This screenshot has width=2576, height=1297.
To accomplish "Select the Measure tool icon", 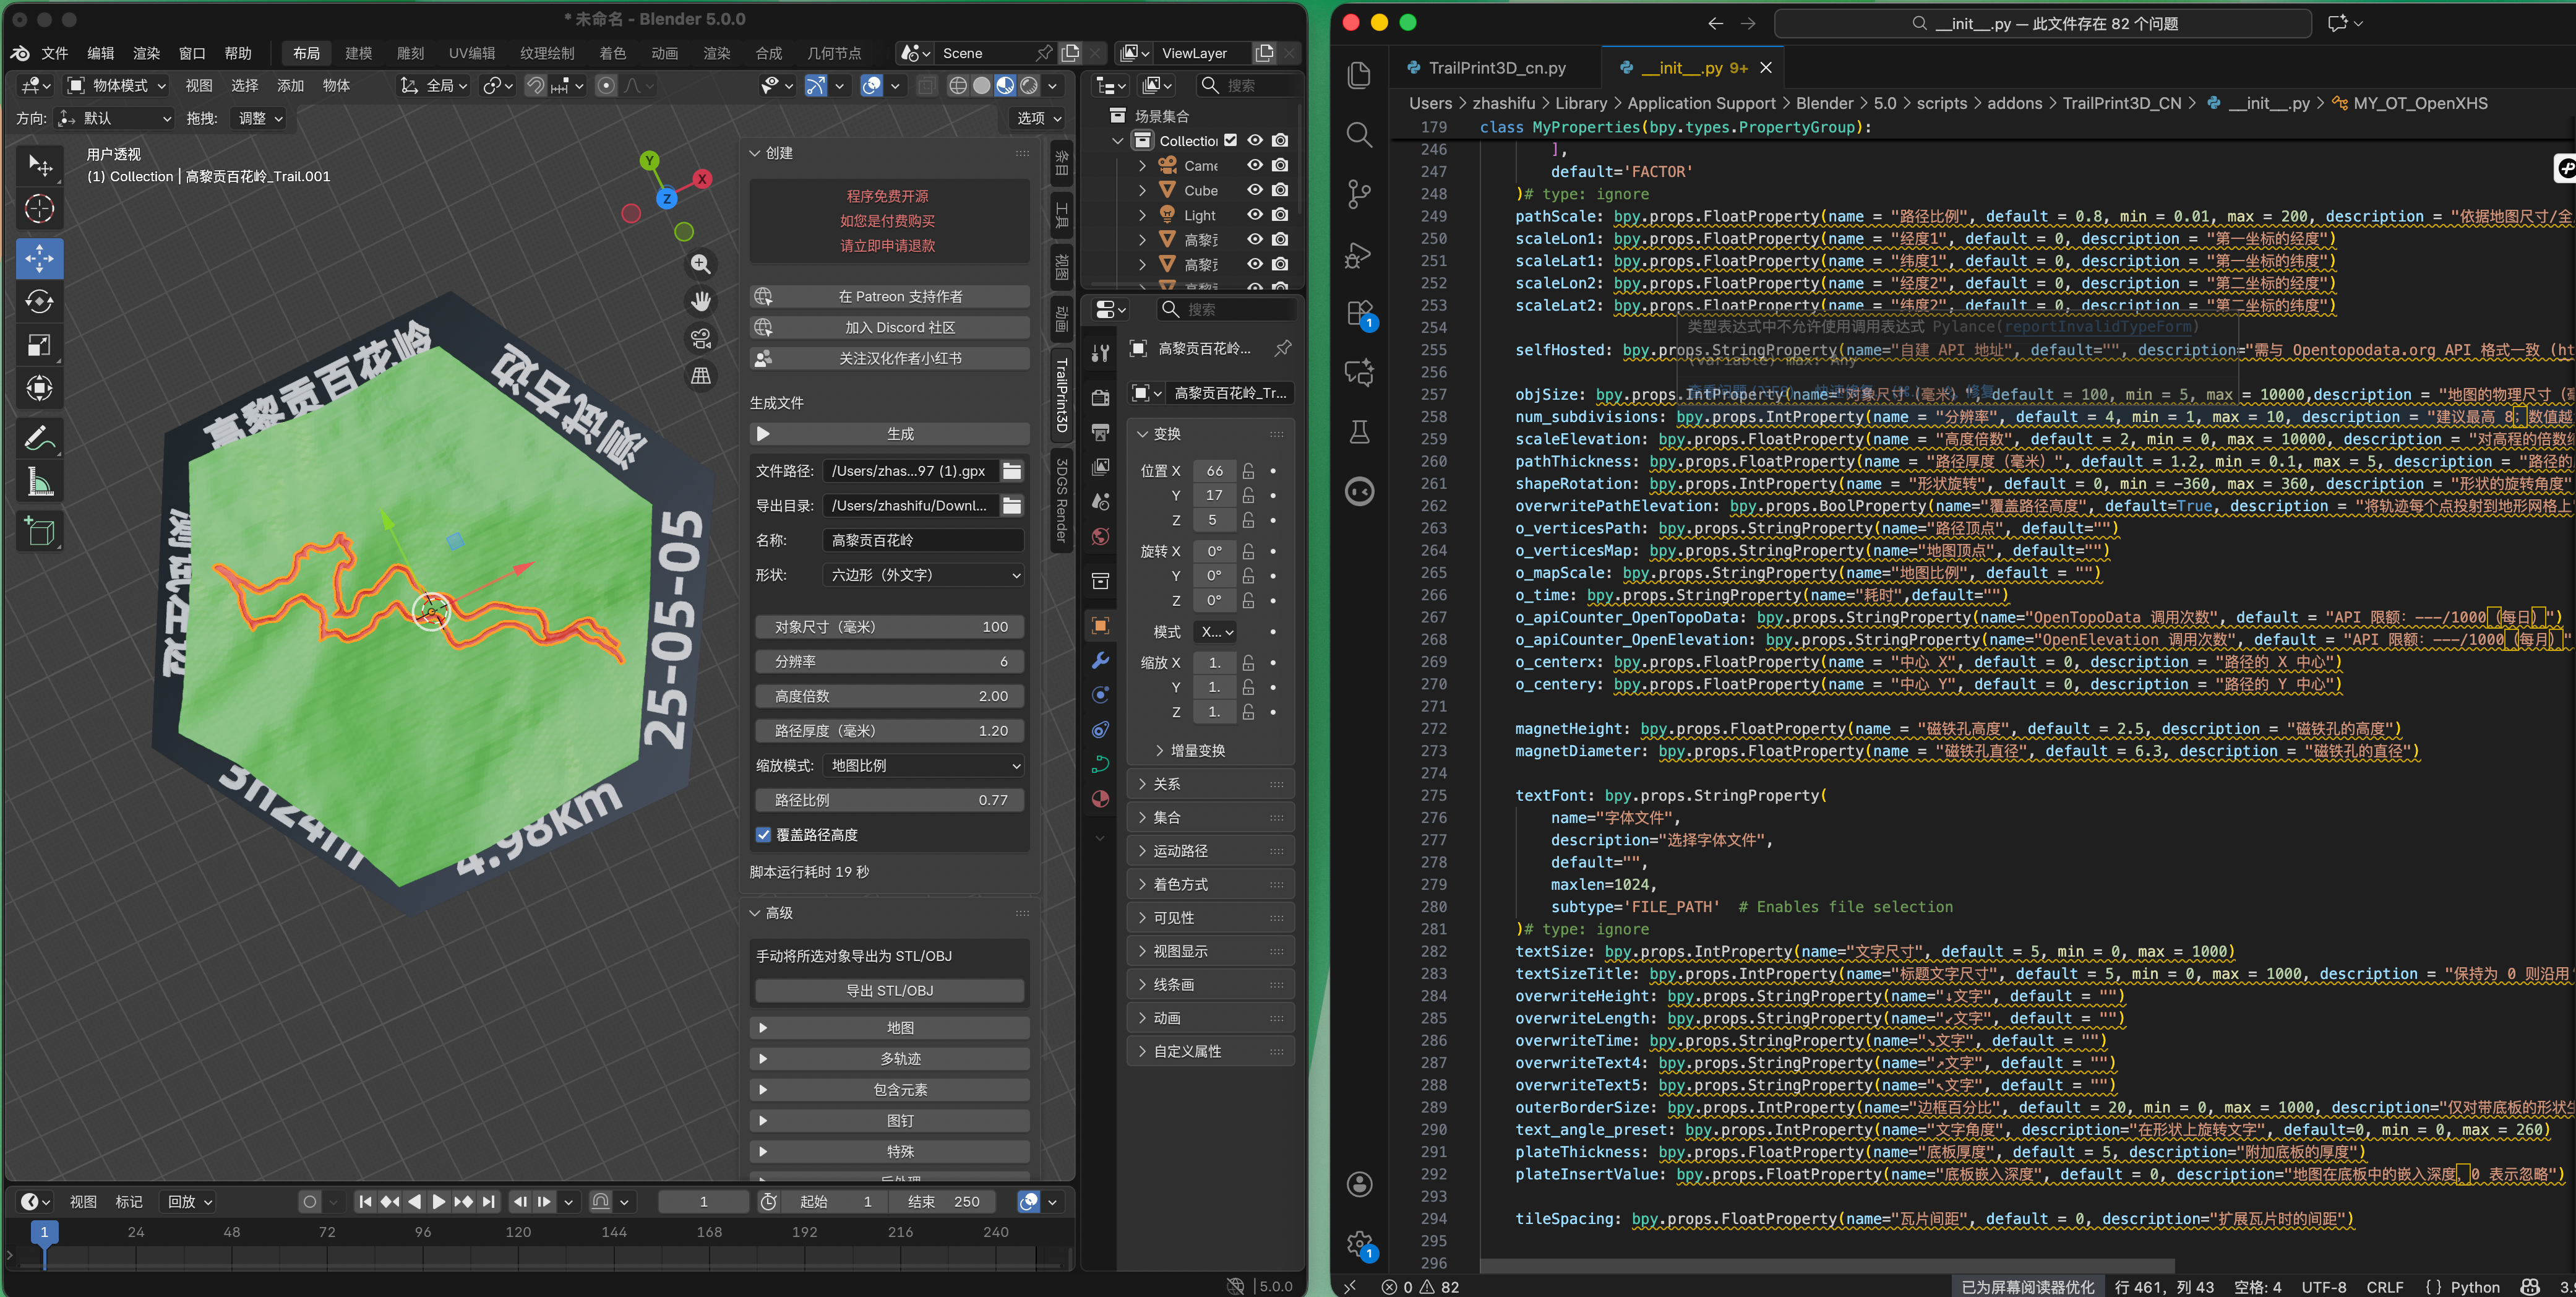I will pyautogui.click(x=39, y=483).
